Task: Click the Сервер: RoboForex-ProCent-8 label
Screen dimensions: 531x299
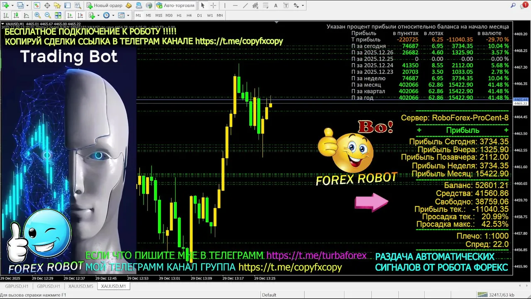Action: (x=455, y=118)
